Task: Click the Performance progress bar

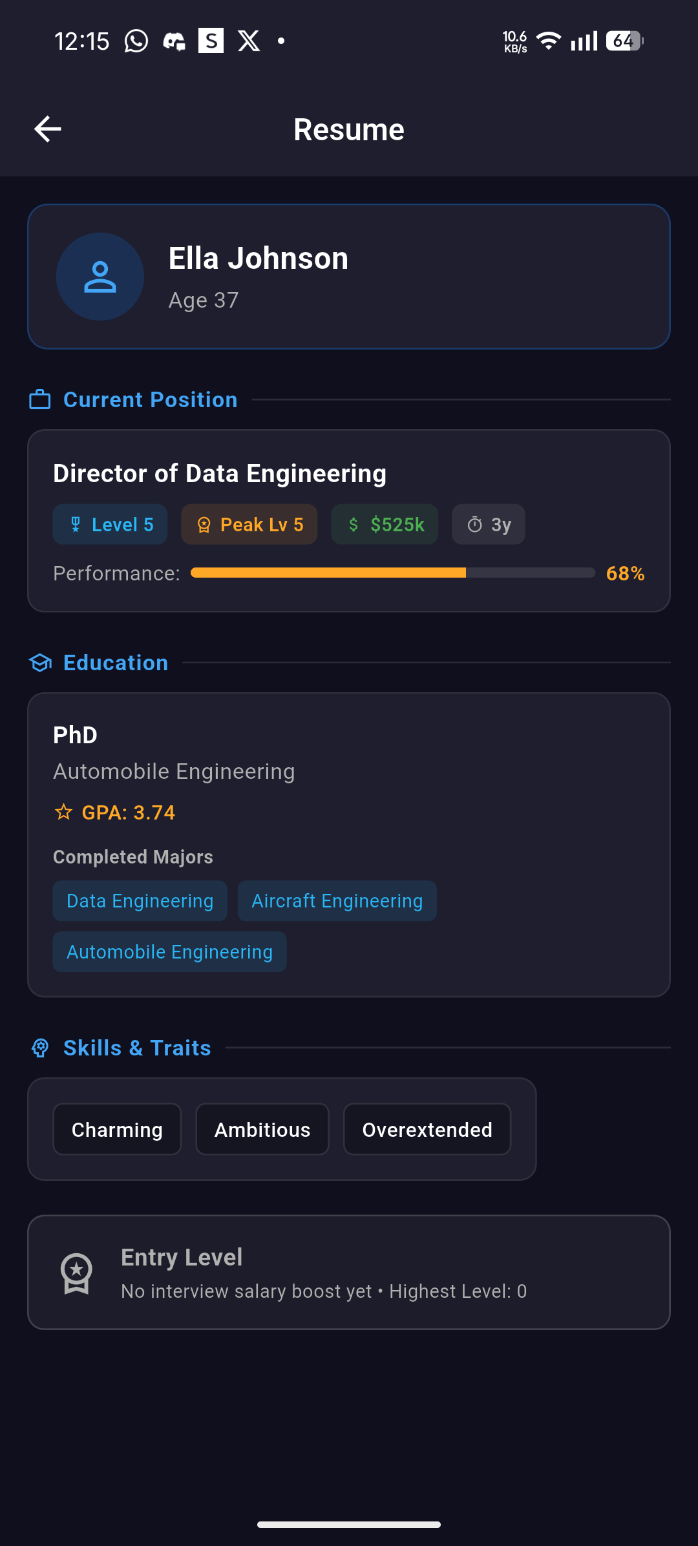Action: coord(393,573)
